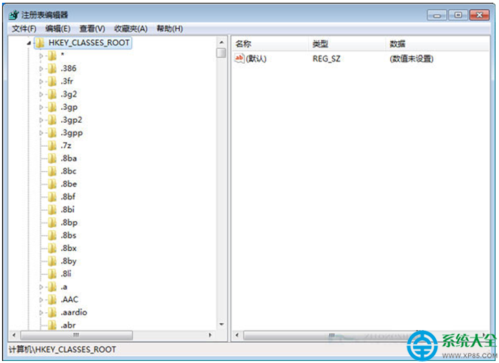This screenshot has width=499, height=363.
Task: Click the ab string value icon for (默认)
Action: pos(240,58)
